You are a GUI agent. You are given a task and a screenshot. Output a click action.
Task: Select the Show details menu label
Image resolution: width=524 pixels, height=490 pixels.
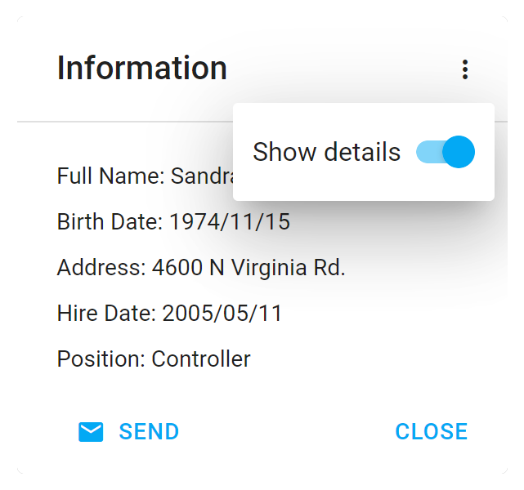click(326, 152)
